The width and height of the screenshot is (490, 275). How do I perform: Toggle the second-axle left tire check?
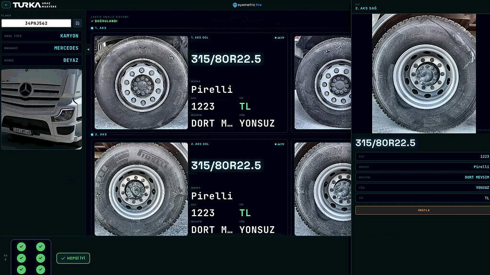click(21, 258)
